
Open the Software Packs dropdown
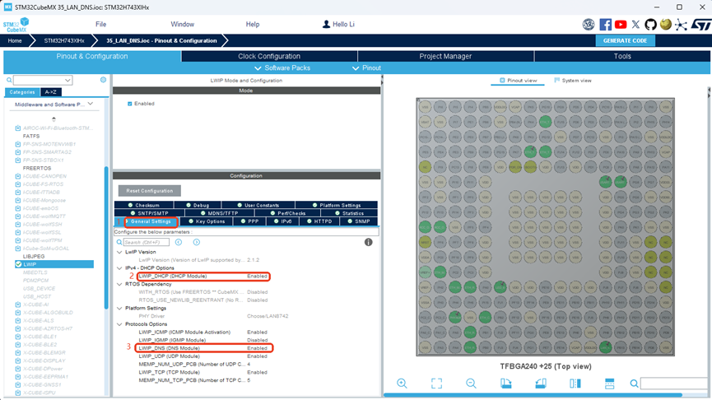(282, 68)
